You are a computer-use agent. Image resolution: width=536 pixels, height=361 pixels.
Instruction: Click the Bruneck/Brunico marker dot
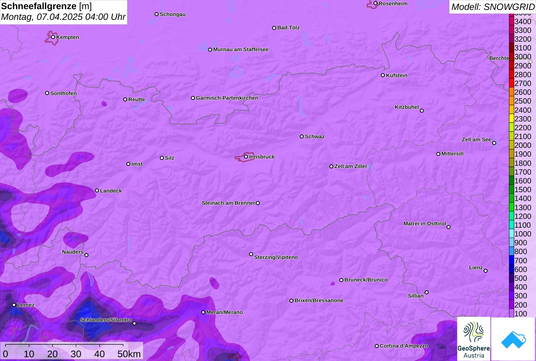click(x=342, y=280)
